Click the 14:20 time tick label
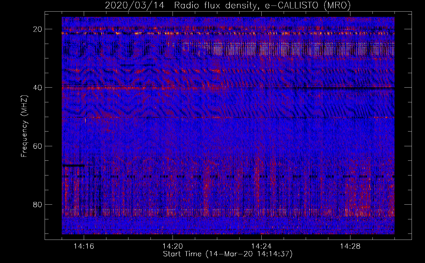The width and height of the screenshot is (425, 263). 173,246
